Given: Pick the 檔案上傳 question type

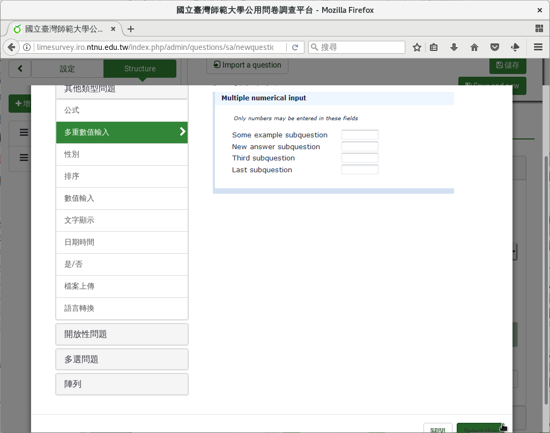Looking at the screenshot, I should [x=122, y=286].
